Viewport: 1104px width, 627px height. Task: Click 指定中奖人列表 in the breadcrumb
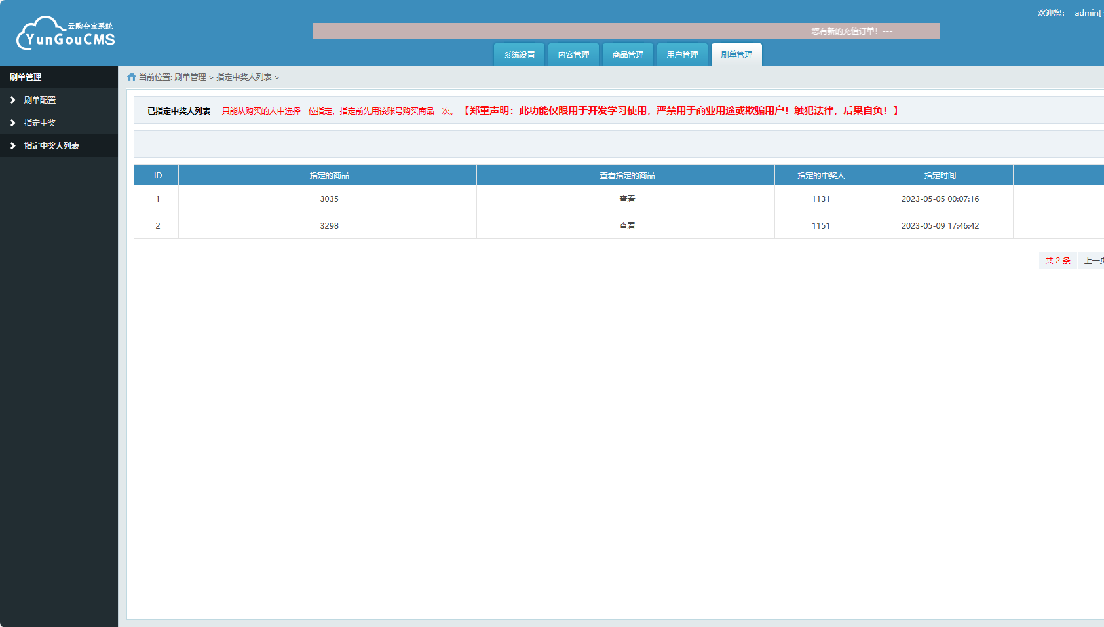244,77
